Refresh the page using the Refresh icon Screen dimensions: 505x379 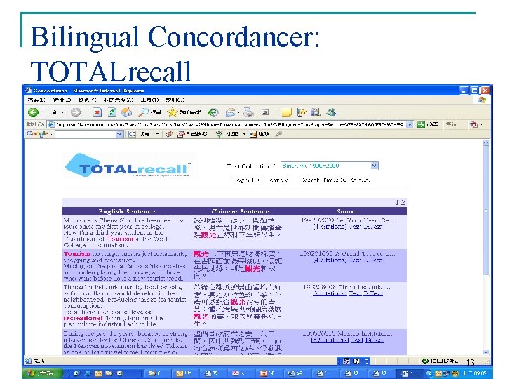coord(112,112)
